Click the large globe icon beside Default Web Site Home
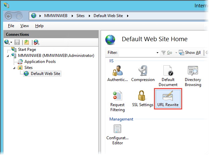This screenshot has width=209, height=155. (110, 40)
